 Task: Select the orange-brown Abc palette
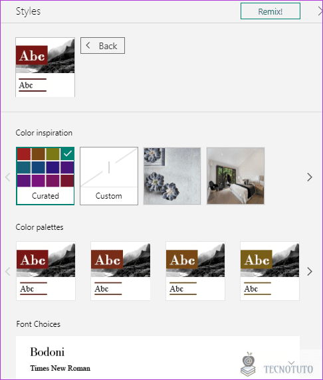[195, 271]
